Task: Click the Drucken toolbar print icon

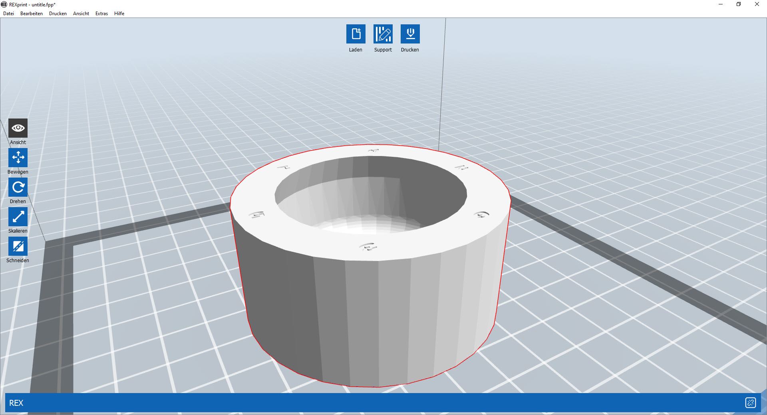Action: coord(410,34)
